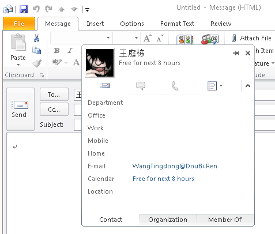Open the font name dropdown
Viewport: 275px width, 234px height.
(108, 37)
